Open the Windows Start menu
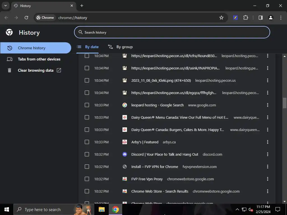The height and width of the screenshot is (215, 287). pos(7,209)
